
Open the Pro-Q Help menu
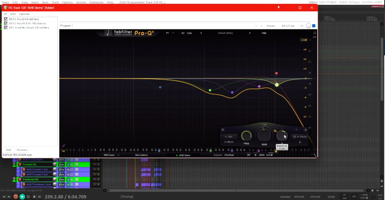[x=264, y=33]
